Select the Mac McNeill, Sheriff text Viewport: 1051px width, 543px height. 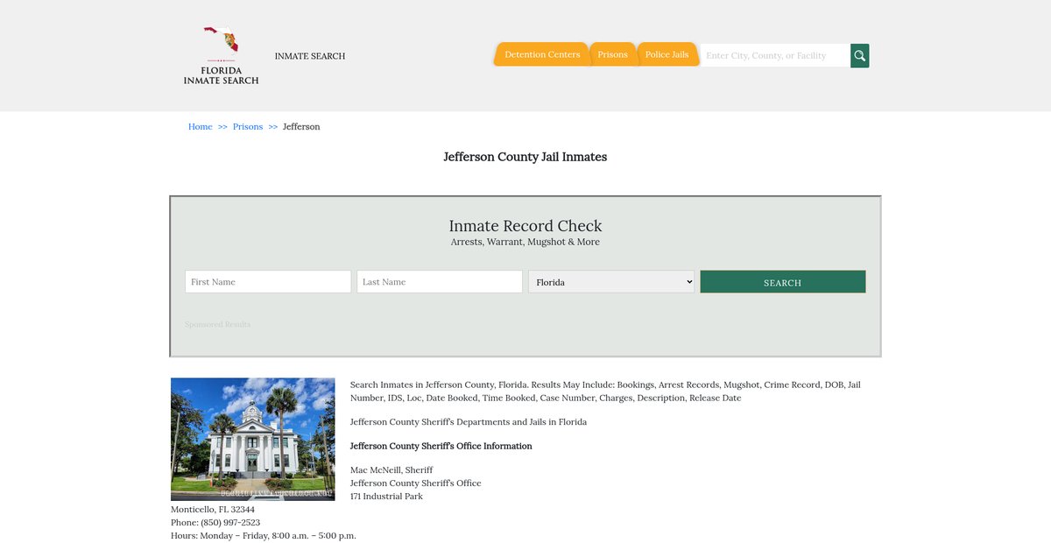[391, 470]
